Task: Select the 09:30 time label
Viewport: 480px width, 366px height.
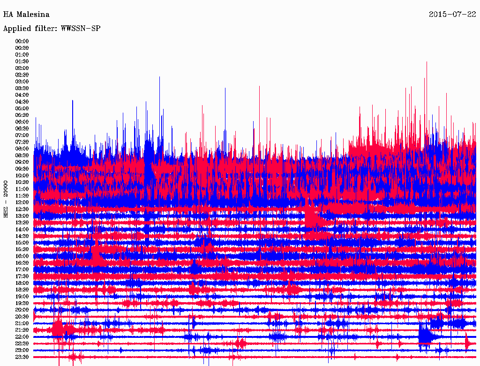Action: point(22,169)
